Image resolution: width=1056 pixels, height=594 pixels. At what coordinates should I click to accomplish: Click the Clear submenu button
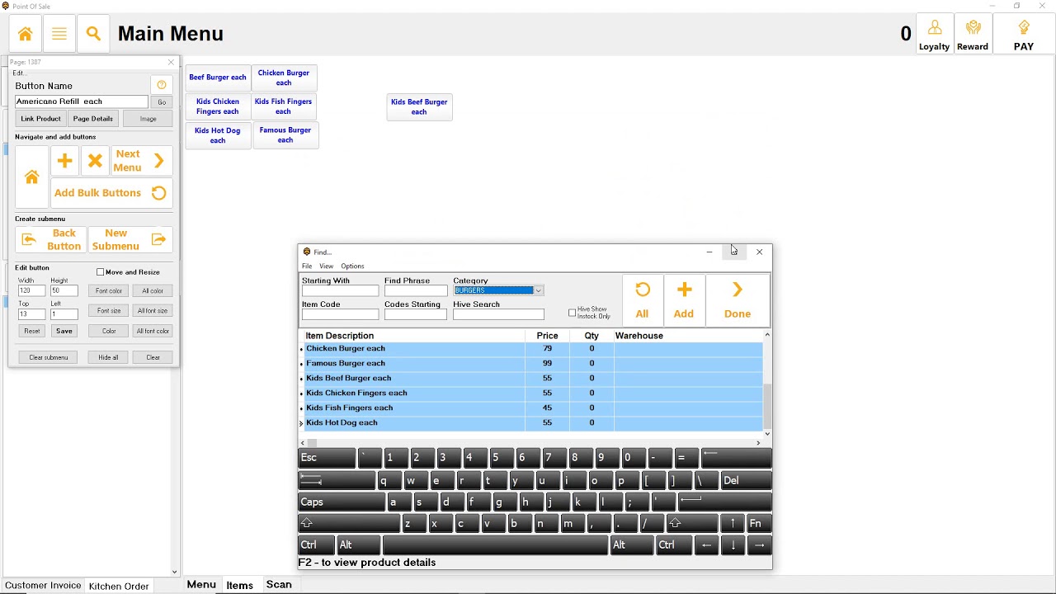pos(48,357)
